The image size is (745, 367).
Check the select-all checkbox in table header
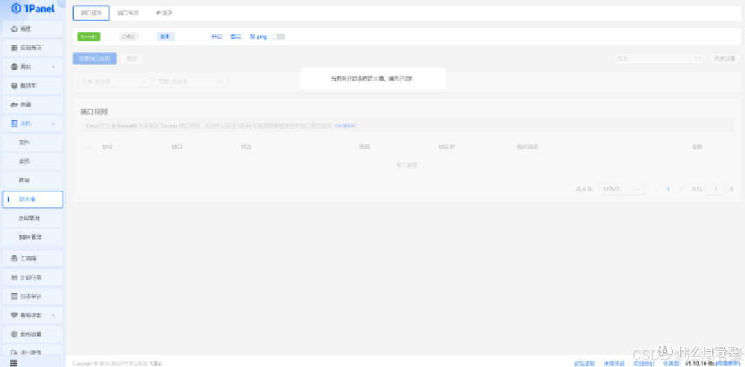(x=87, y=147)
